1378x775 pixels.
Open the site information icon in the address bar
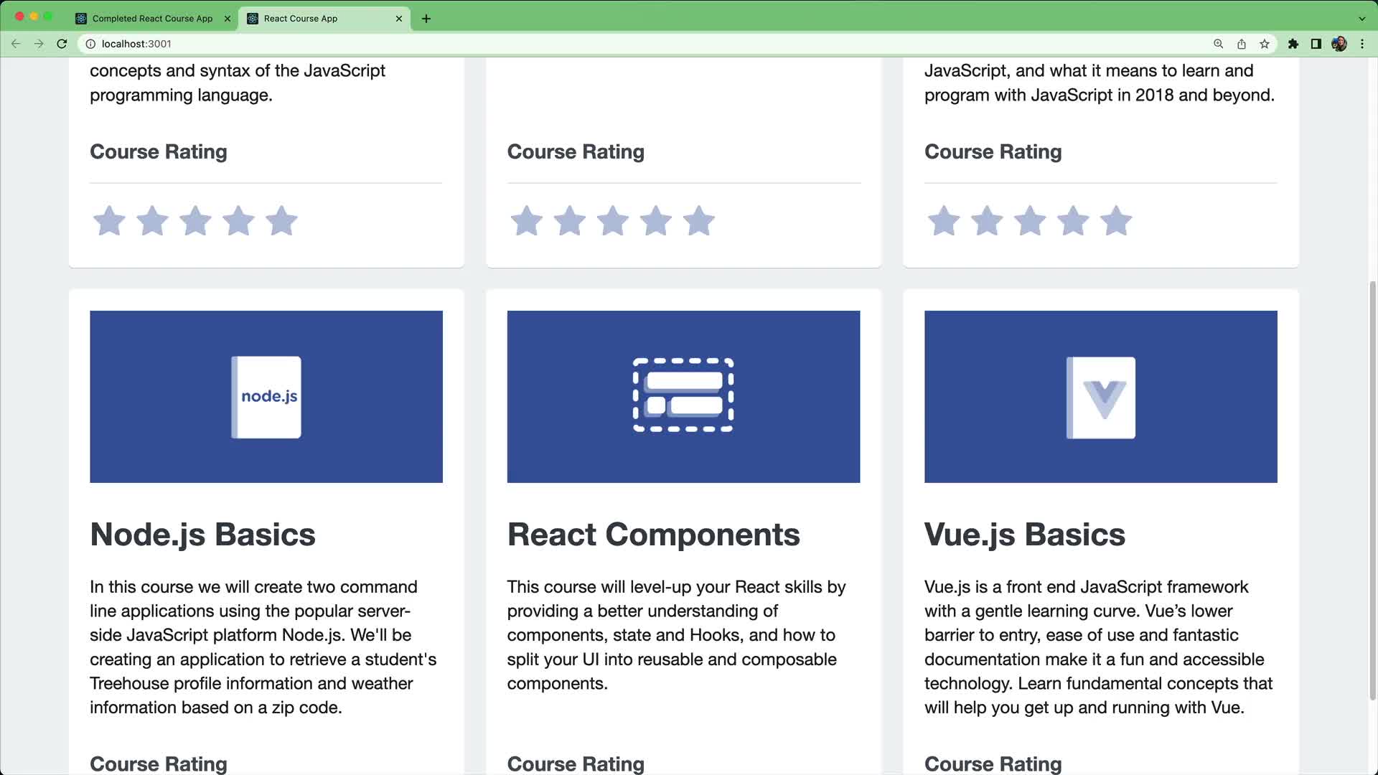[x=90, y=44]
